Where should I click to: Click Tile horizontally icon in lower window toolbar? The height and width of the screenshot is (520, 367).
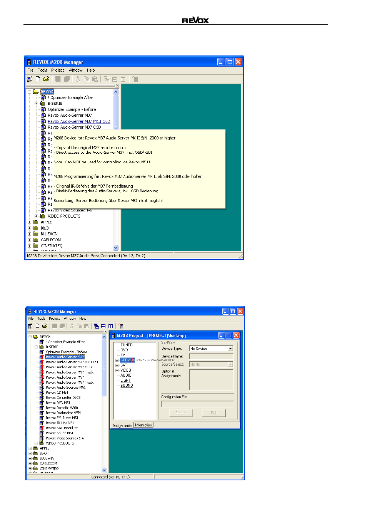(103, 326)
